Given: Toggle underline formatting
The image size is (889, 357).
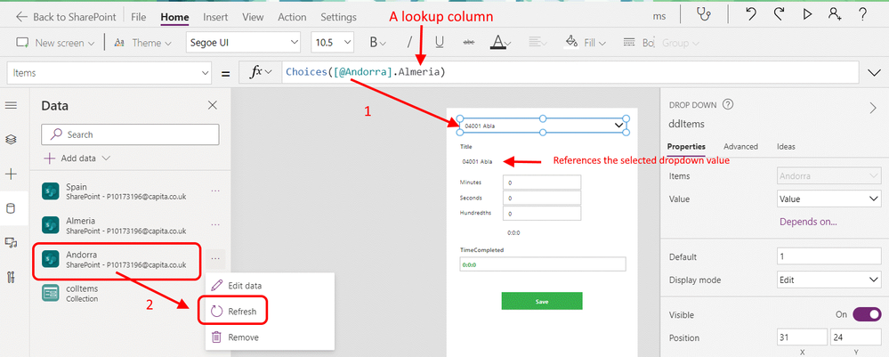Looking at the screenshot, I should click(439, 43).
